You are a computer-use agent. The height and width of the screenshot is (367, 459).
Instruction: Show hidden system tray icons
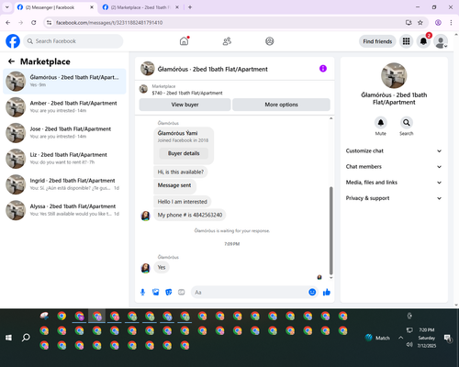400,338
